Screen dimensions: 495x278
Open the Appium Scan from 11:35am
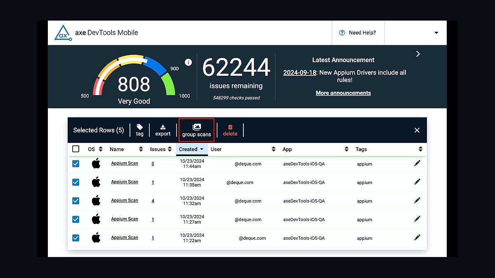point(125,182)
